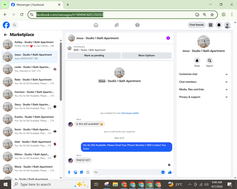Open the Milton Studio 1 Bath chat
The height and width of the screenshot is (189, 237).
coord(29,156)
